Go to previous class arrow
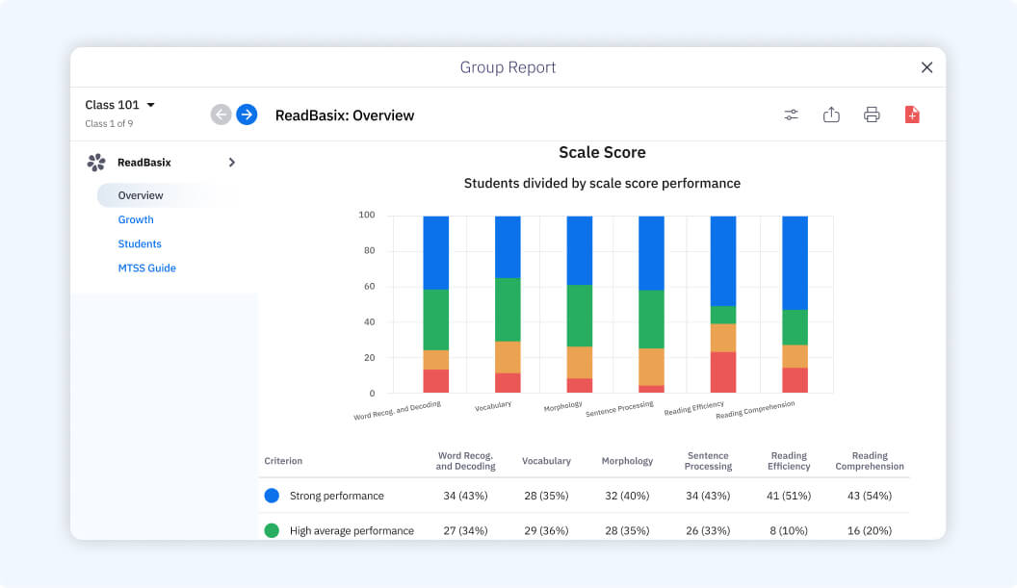This screenshot has width=1017, height=588. [x=221, y=115]
